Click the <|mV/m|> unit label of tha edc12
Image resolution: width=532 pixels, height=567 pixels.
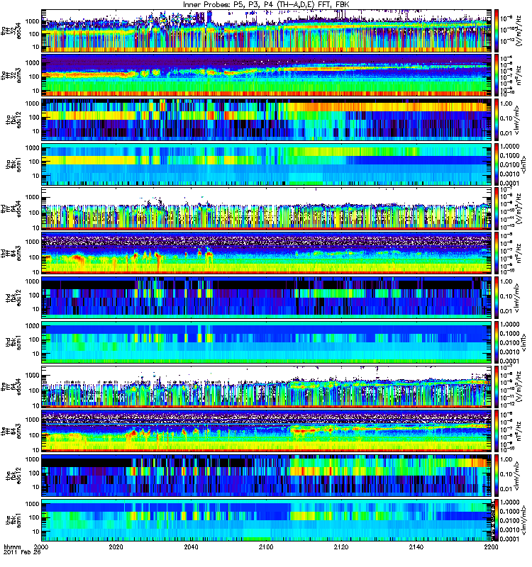tap(516, 120)
